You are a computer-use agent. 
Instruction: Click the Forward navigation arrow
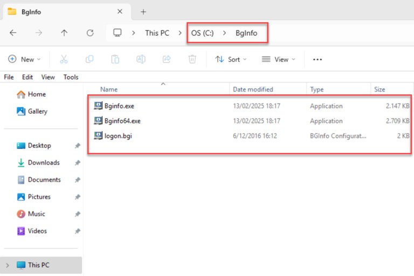tap(39, 33)
